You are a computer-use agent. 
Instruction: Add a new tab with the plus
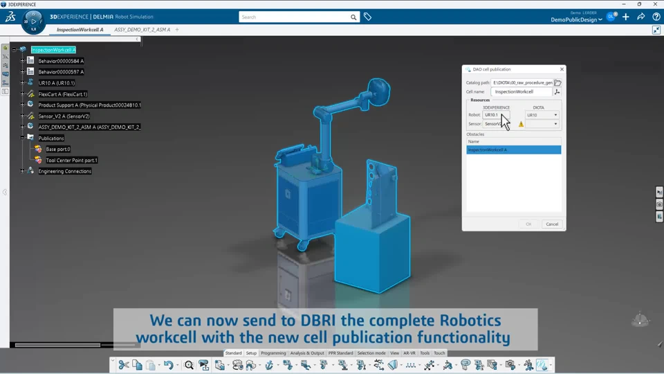point(177,30)
